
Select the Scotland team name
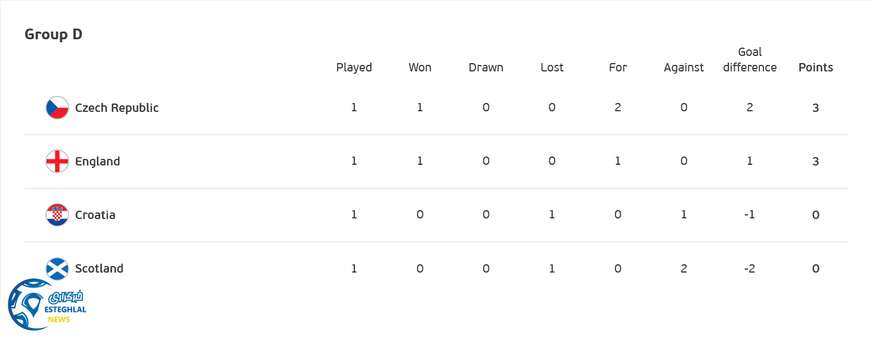coord(99,268)
